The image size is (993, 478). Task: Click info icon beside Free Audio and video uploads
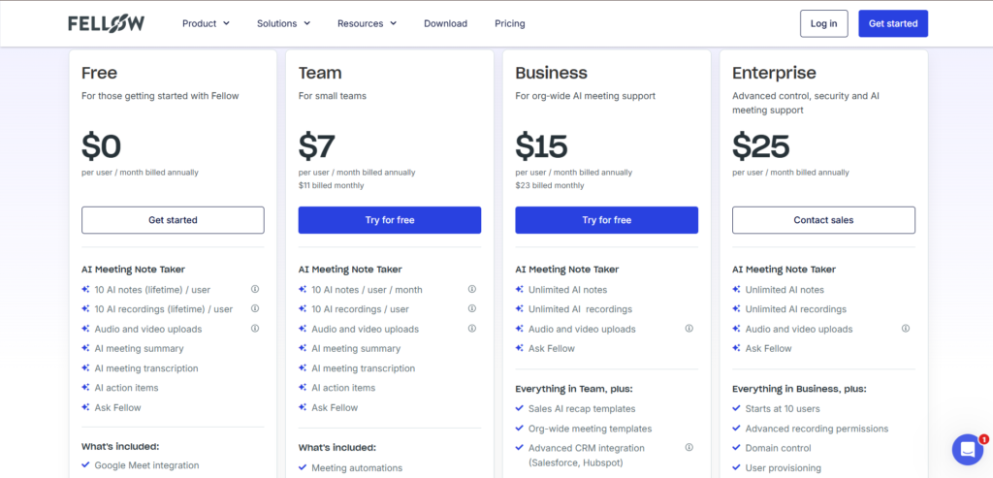pos(255,329)
